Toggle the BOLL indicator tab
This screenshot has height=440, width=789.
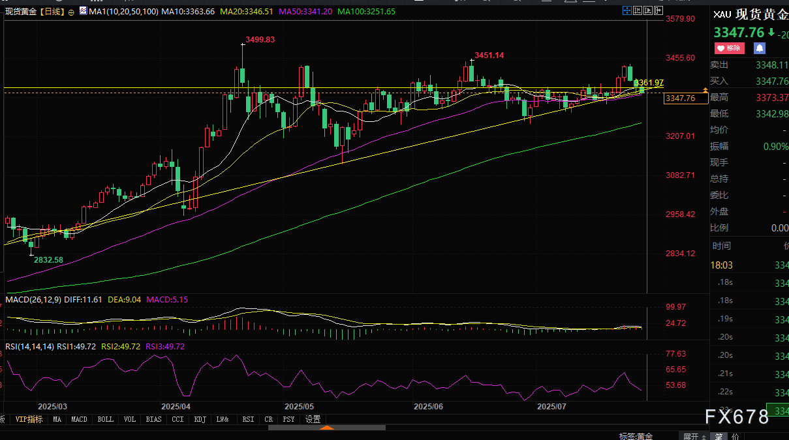point(104,419)
